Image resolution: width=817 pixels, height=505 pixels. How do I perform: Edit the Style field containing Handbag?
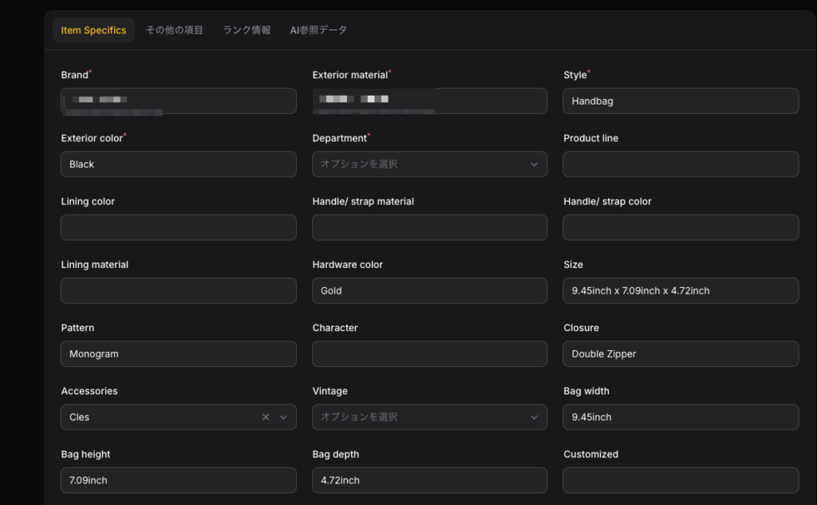coord(680,101)
